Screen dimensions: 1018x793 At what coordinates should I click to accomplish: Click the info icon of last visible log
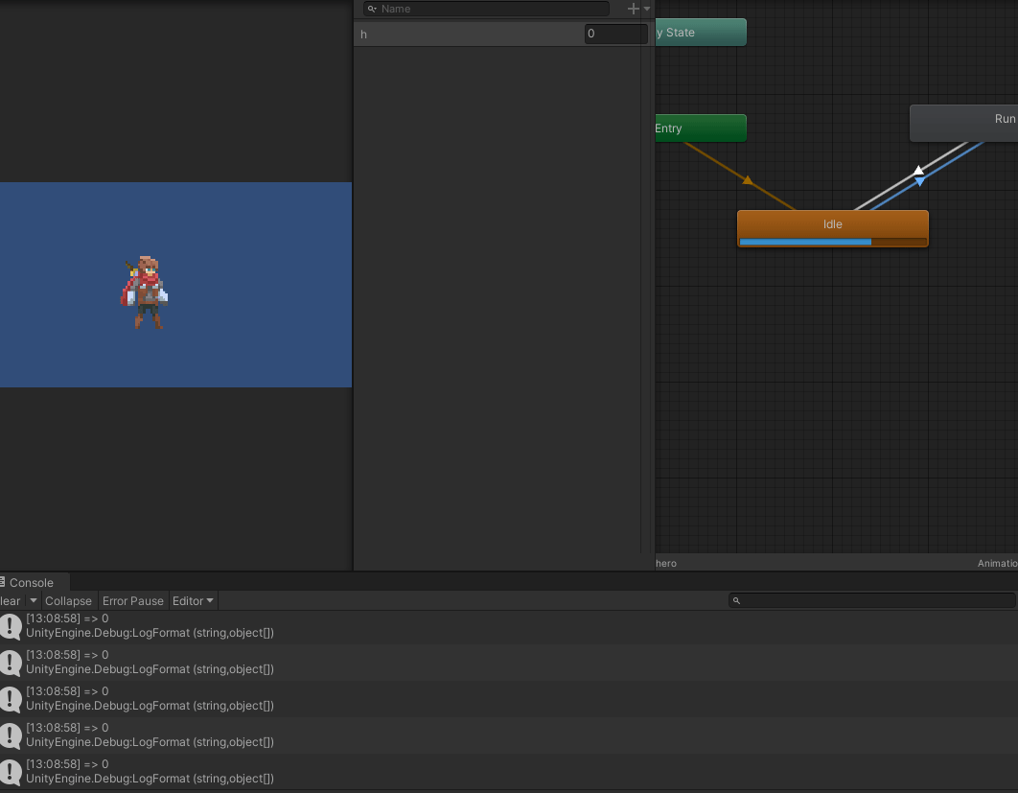(10, 772)
